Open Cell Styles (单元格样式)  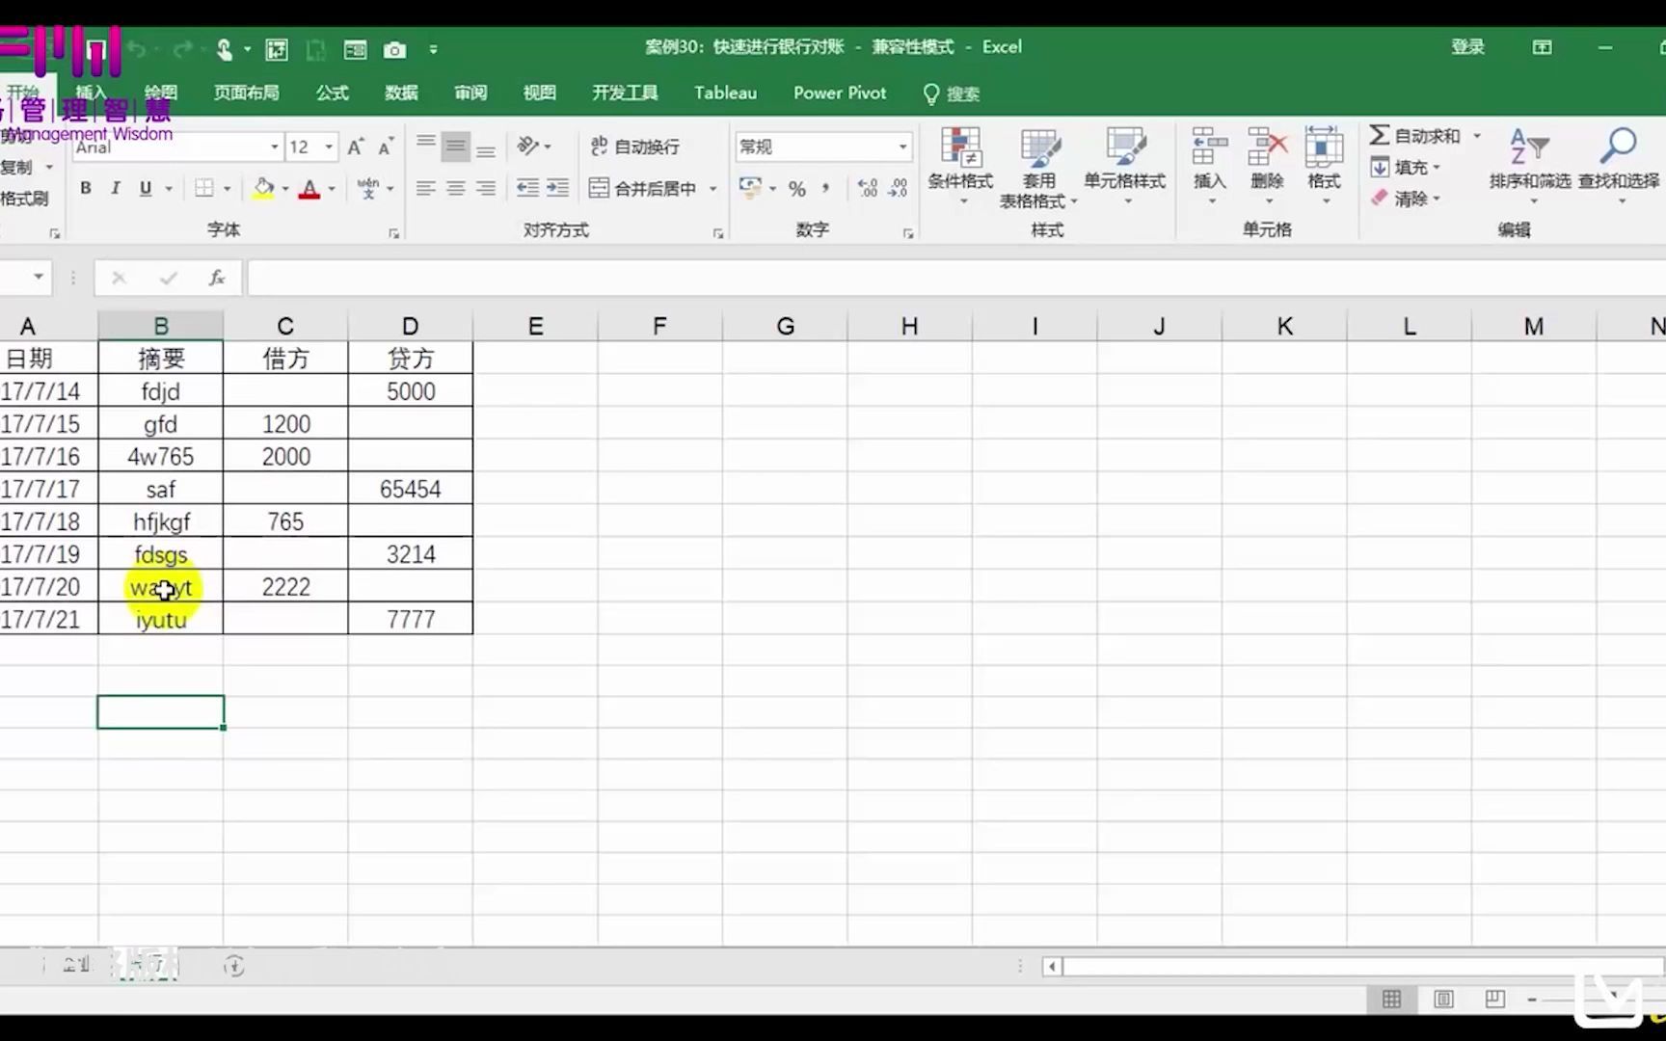1124,167
